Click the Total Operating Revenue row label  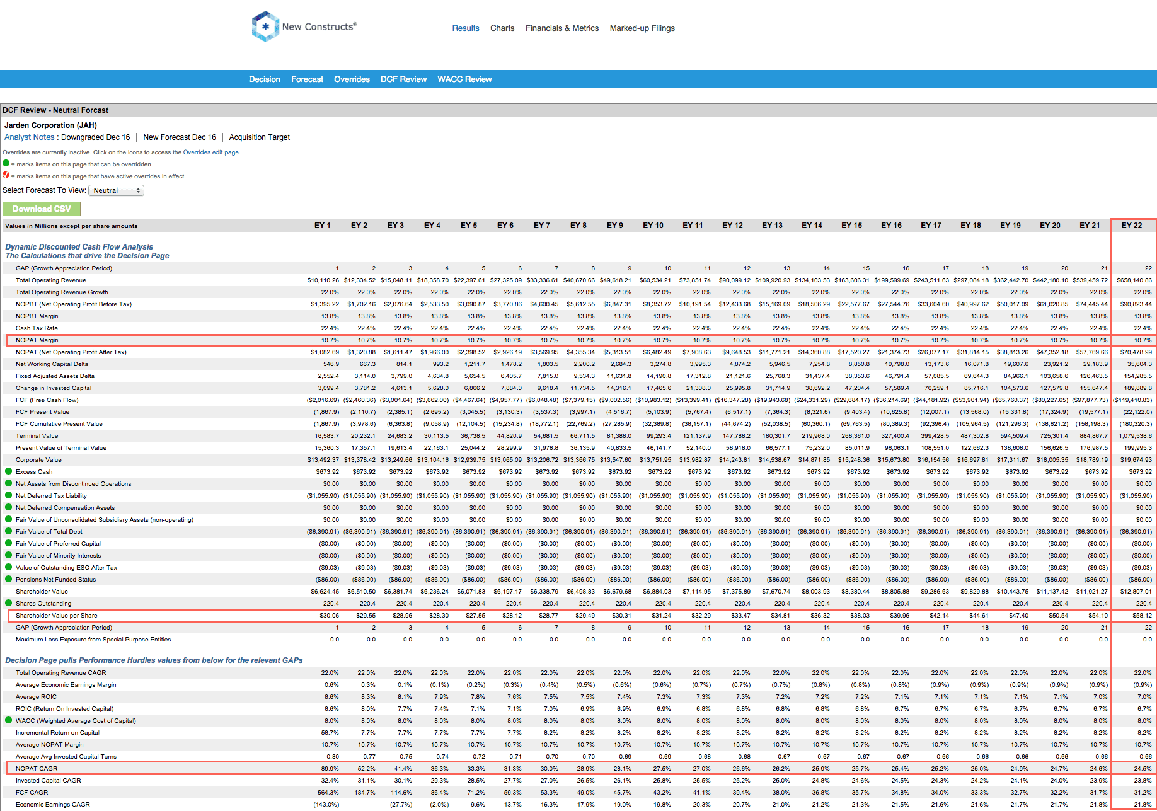point(51,280)
